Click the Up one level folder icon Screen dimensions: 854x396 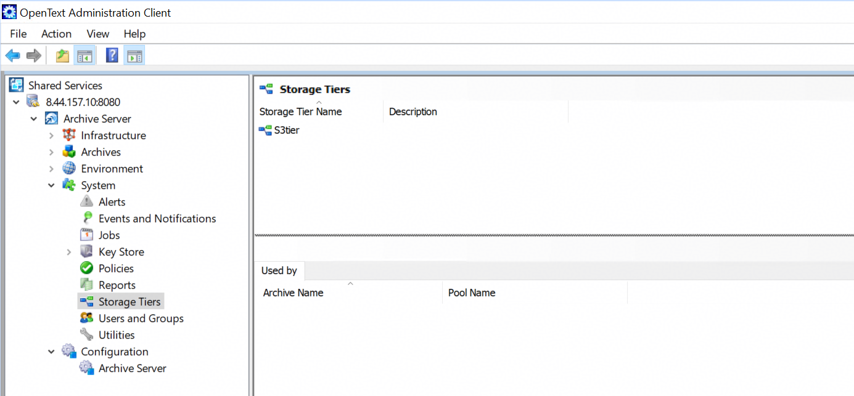coord(62,56)
